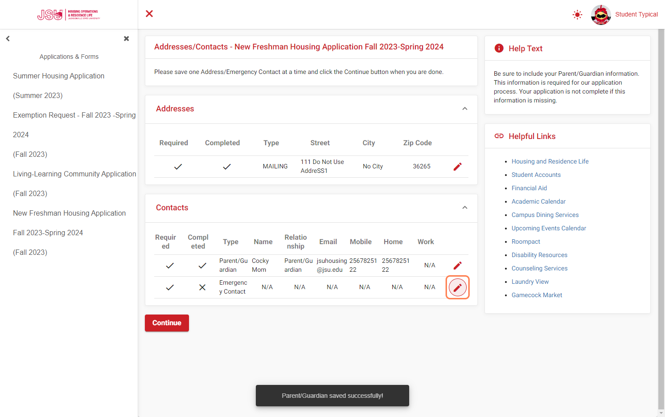The width and height of the screenshot is (665, 417).
Task: Open the Upcoming Events Calendar link
Action: (x=549, y=228)
